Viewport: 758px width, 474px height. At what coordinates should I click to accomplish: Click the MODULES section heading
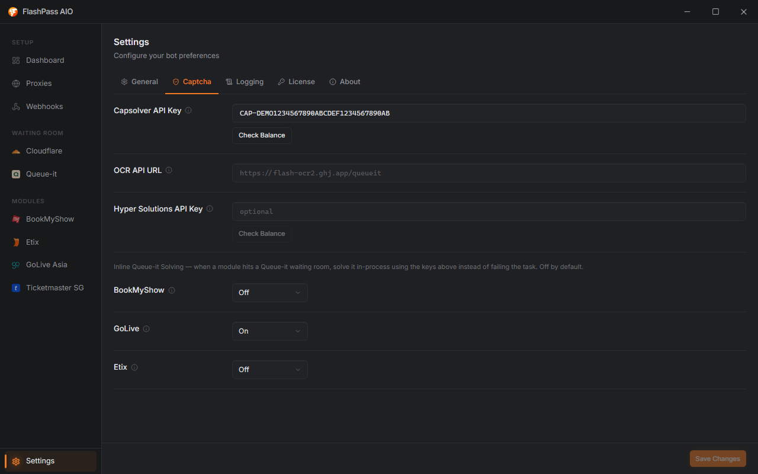(28, 201)
